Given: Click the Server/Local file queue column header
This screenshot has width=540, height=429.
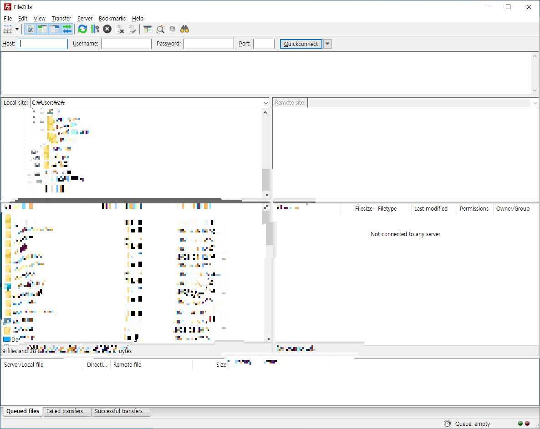Looking at the screenshot, I should pos(42,365).
